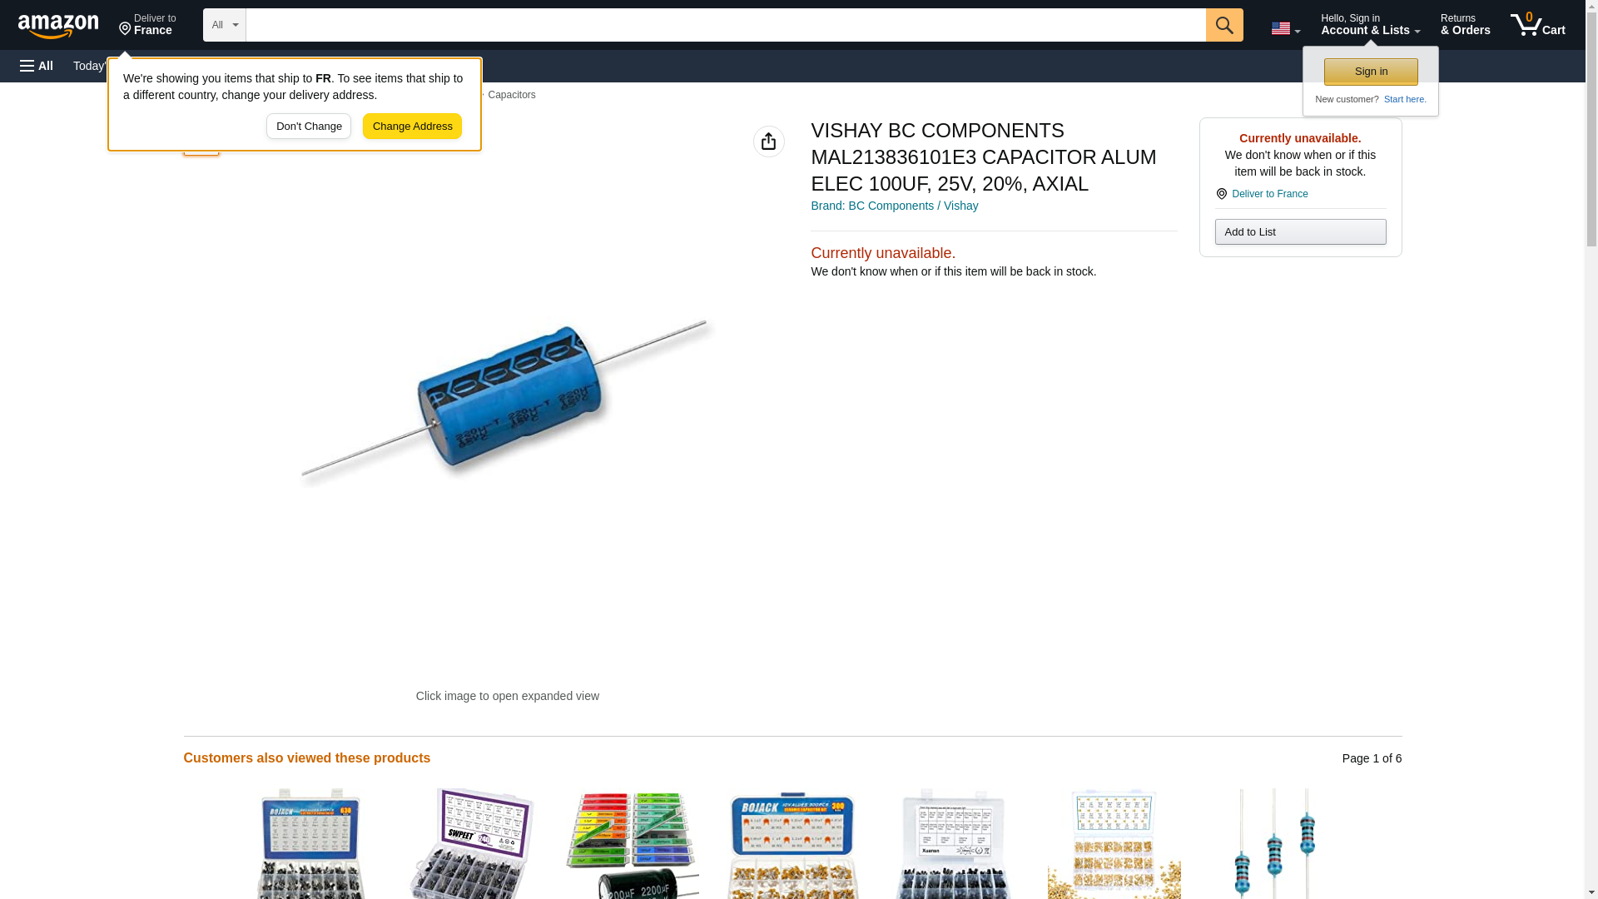Click the Start here new customer link
The image size is (1598, 899).
(x=1405, y=99)
